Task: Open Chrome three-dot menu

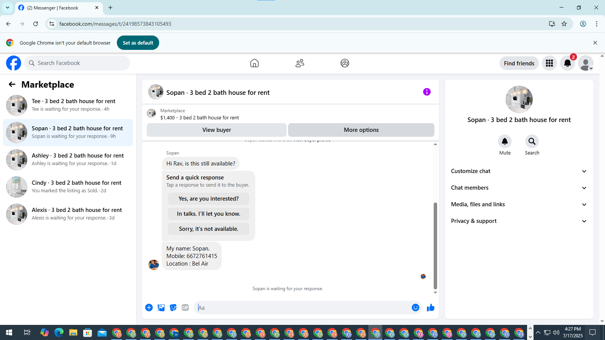Action: (597, 24)
